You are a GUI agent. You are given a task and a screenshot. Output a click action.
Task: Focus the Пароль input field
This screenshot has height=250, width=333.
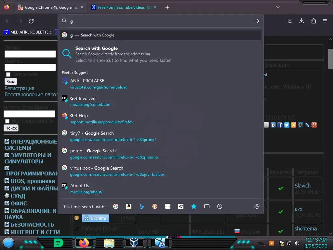[x=30, y=67]
